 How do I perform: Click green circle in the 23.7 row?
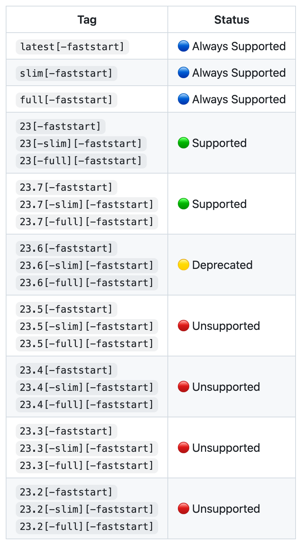tap(183, 204)
